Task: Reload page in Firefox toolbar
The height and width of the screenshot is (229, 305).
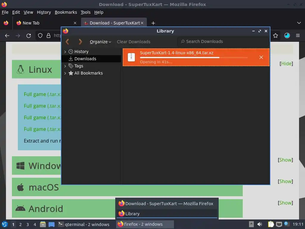Action: point(29,36)
